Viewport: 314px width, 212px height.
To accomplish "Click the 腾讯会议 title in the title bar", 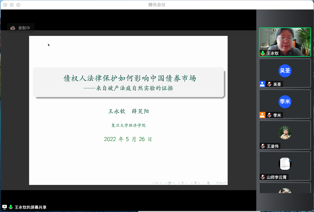I will 157,5.
